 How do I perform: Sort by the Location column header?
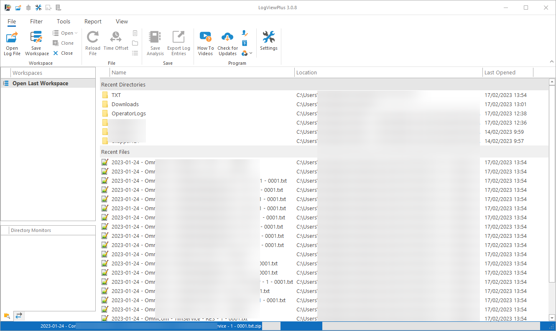(388, 72)
